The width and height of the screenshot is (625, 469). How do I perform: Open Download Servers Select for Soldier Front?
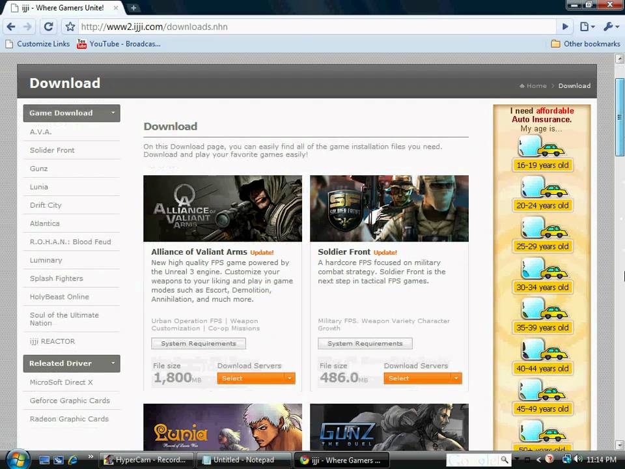[423, 378]
